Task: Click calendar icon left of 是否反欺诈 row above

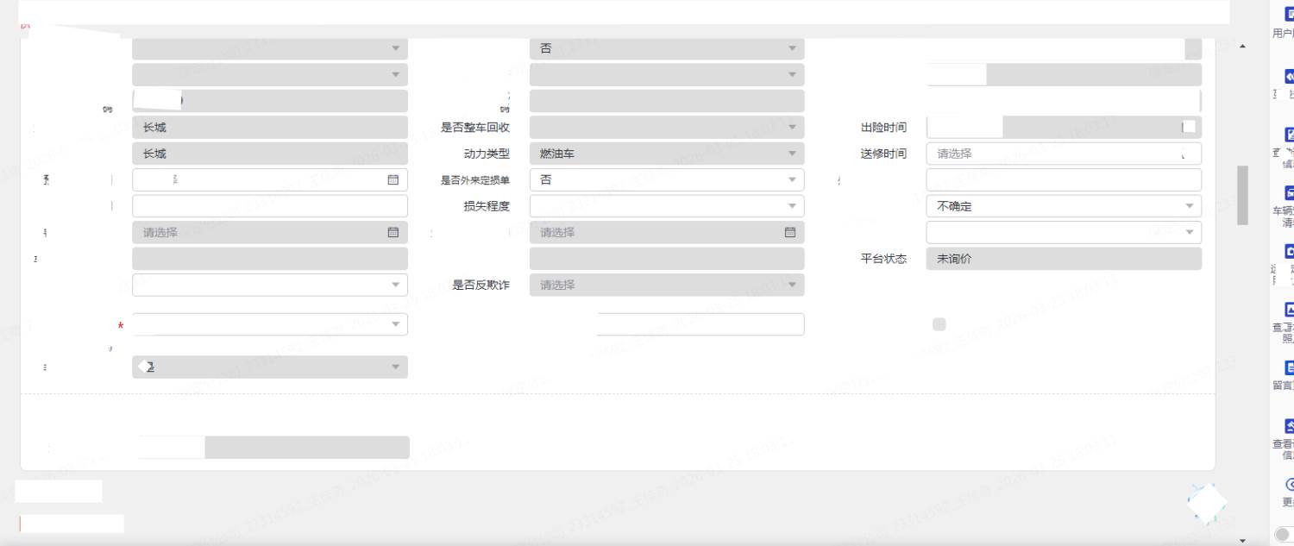Action: pos(393,232)
